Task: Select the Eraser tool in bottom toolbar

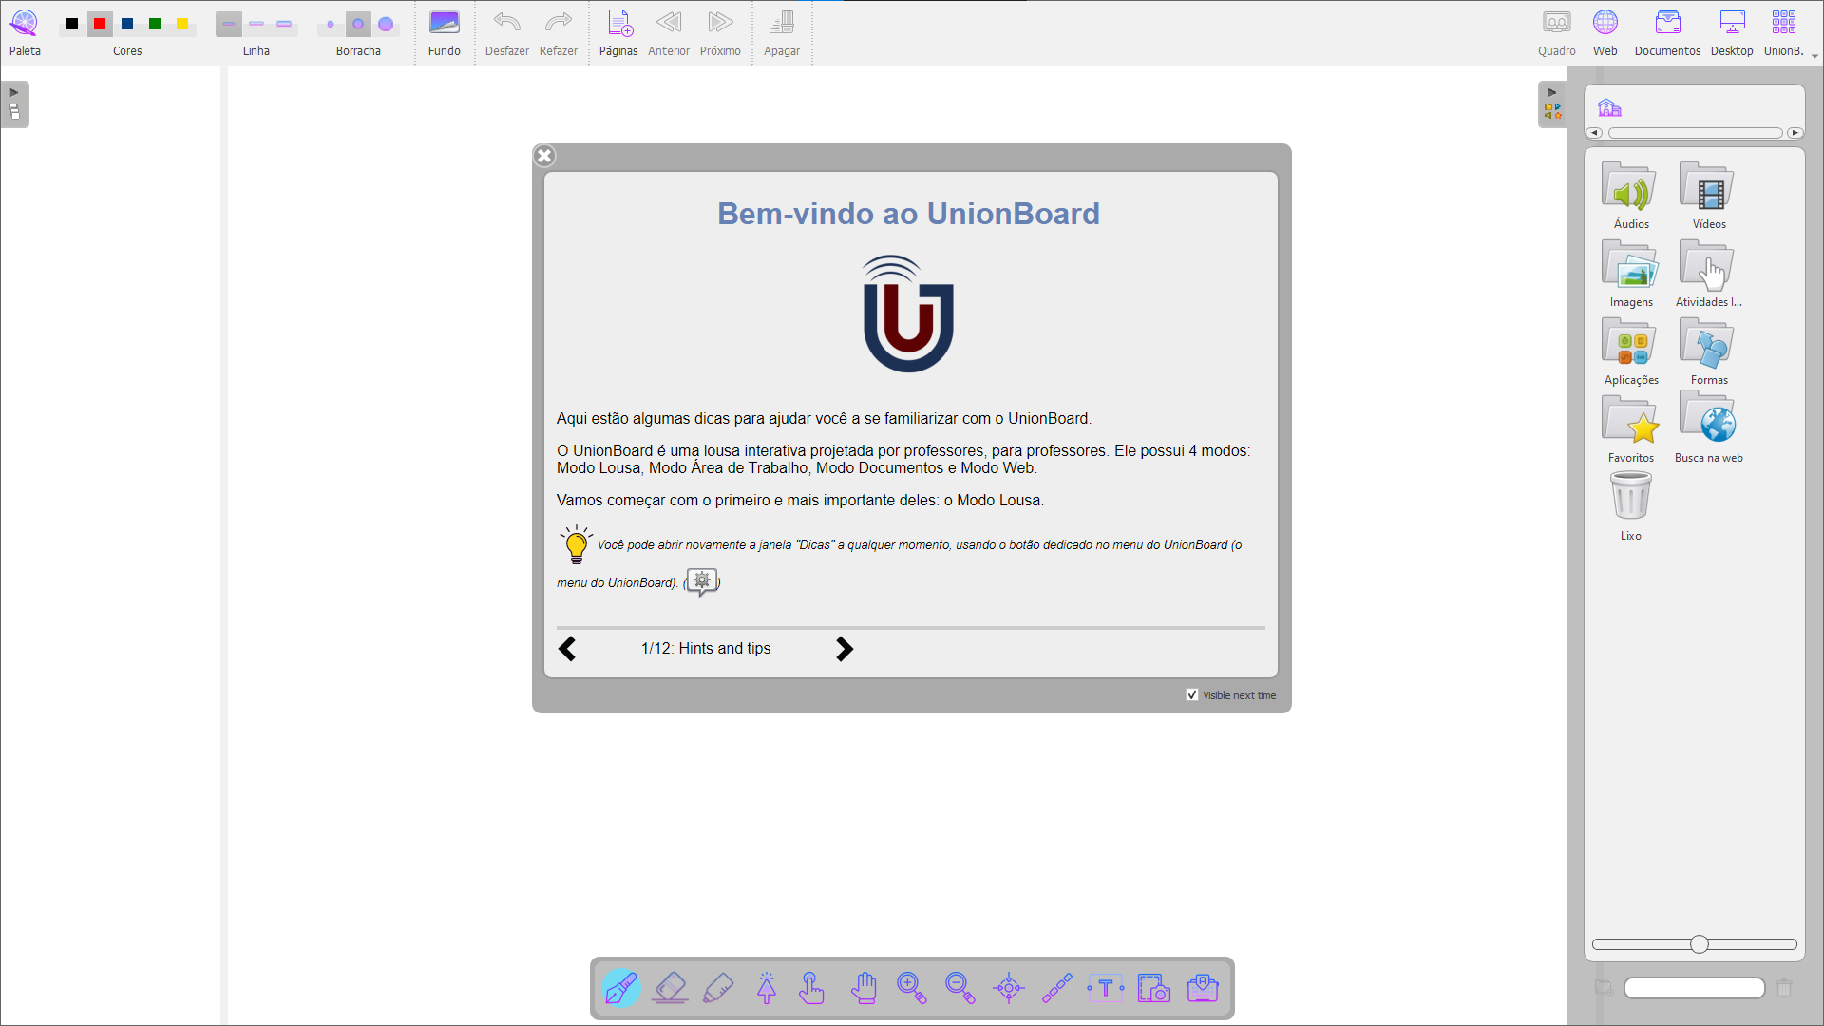Action: click(x=670, y=988)
